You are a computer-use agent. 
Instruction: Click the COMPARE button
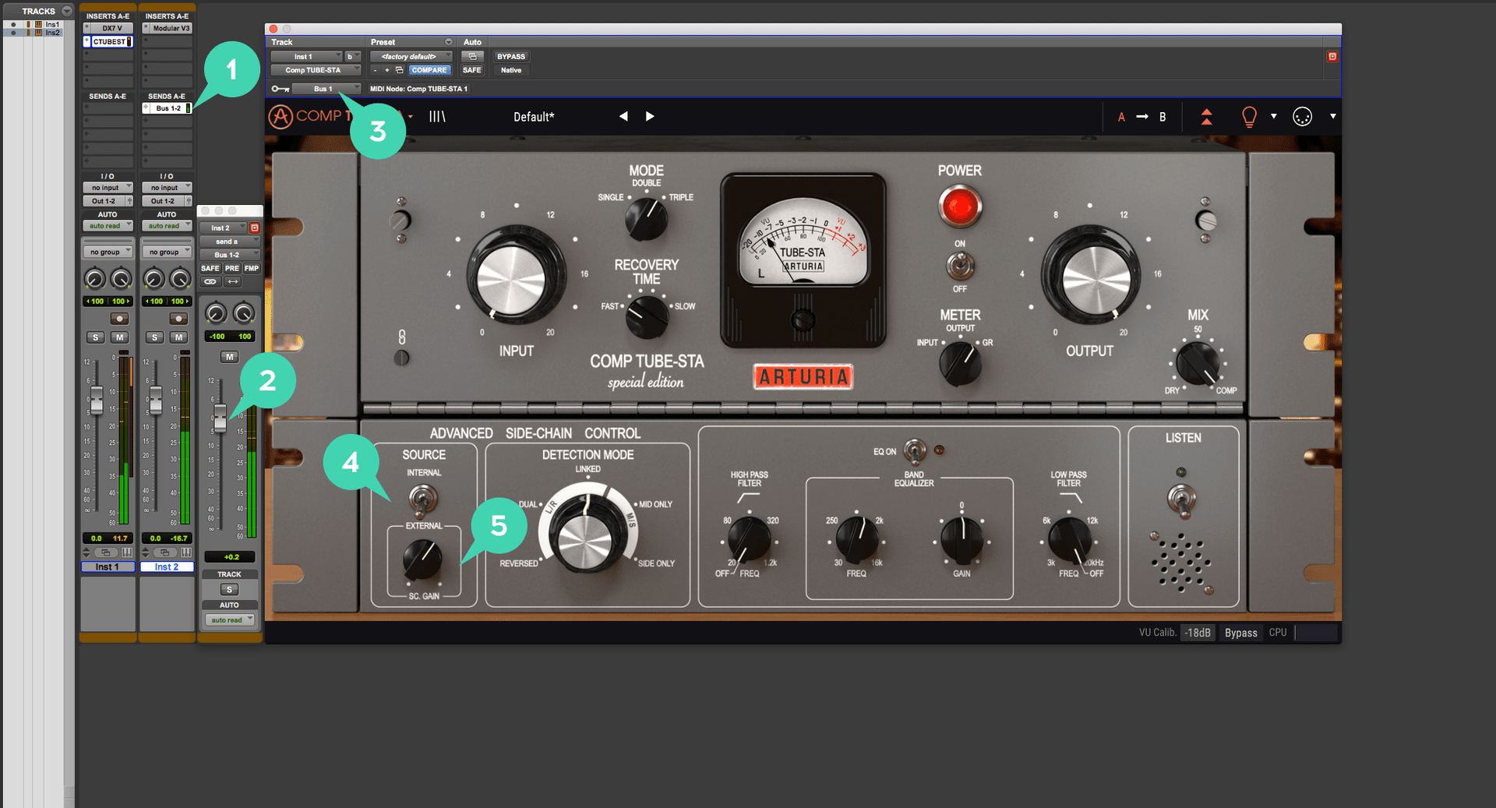(429, 70)
